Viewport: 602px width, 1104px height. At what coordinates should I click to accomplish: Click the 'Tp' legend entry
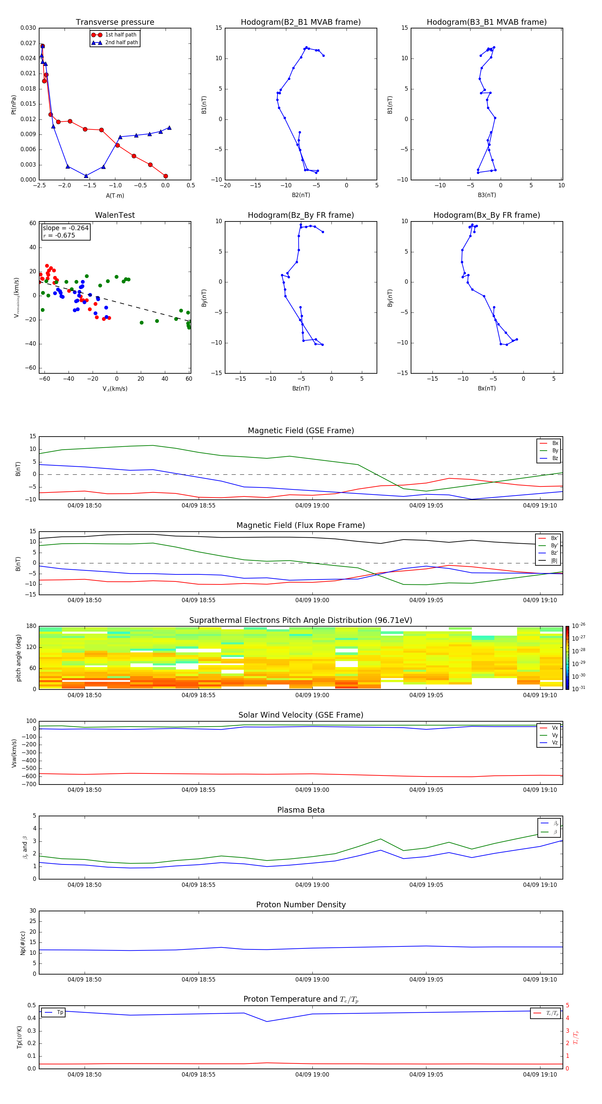coord(53,1012)
